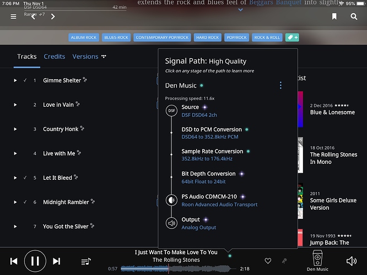Select the ROCK & ROLL genre tag
Screen dimensions: 367x275
267,37
